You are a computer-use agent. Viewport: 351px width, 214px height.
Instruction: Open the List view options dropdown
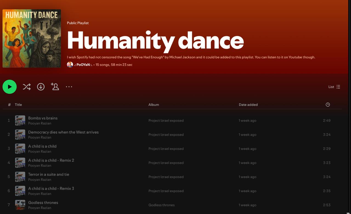[x=334, y=87]
